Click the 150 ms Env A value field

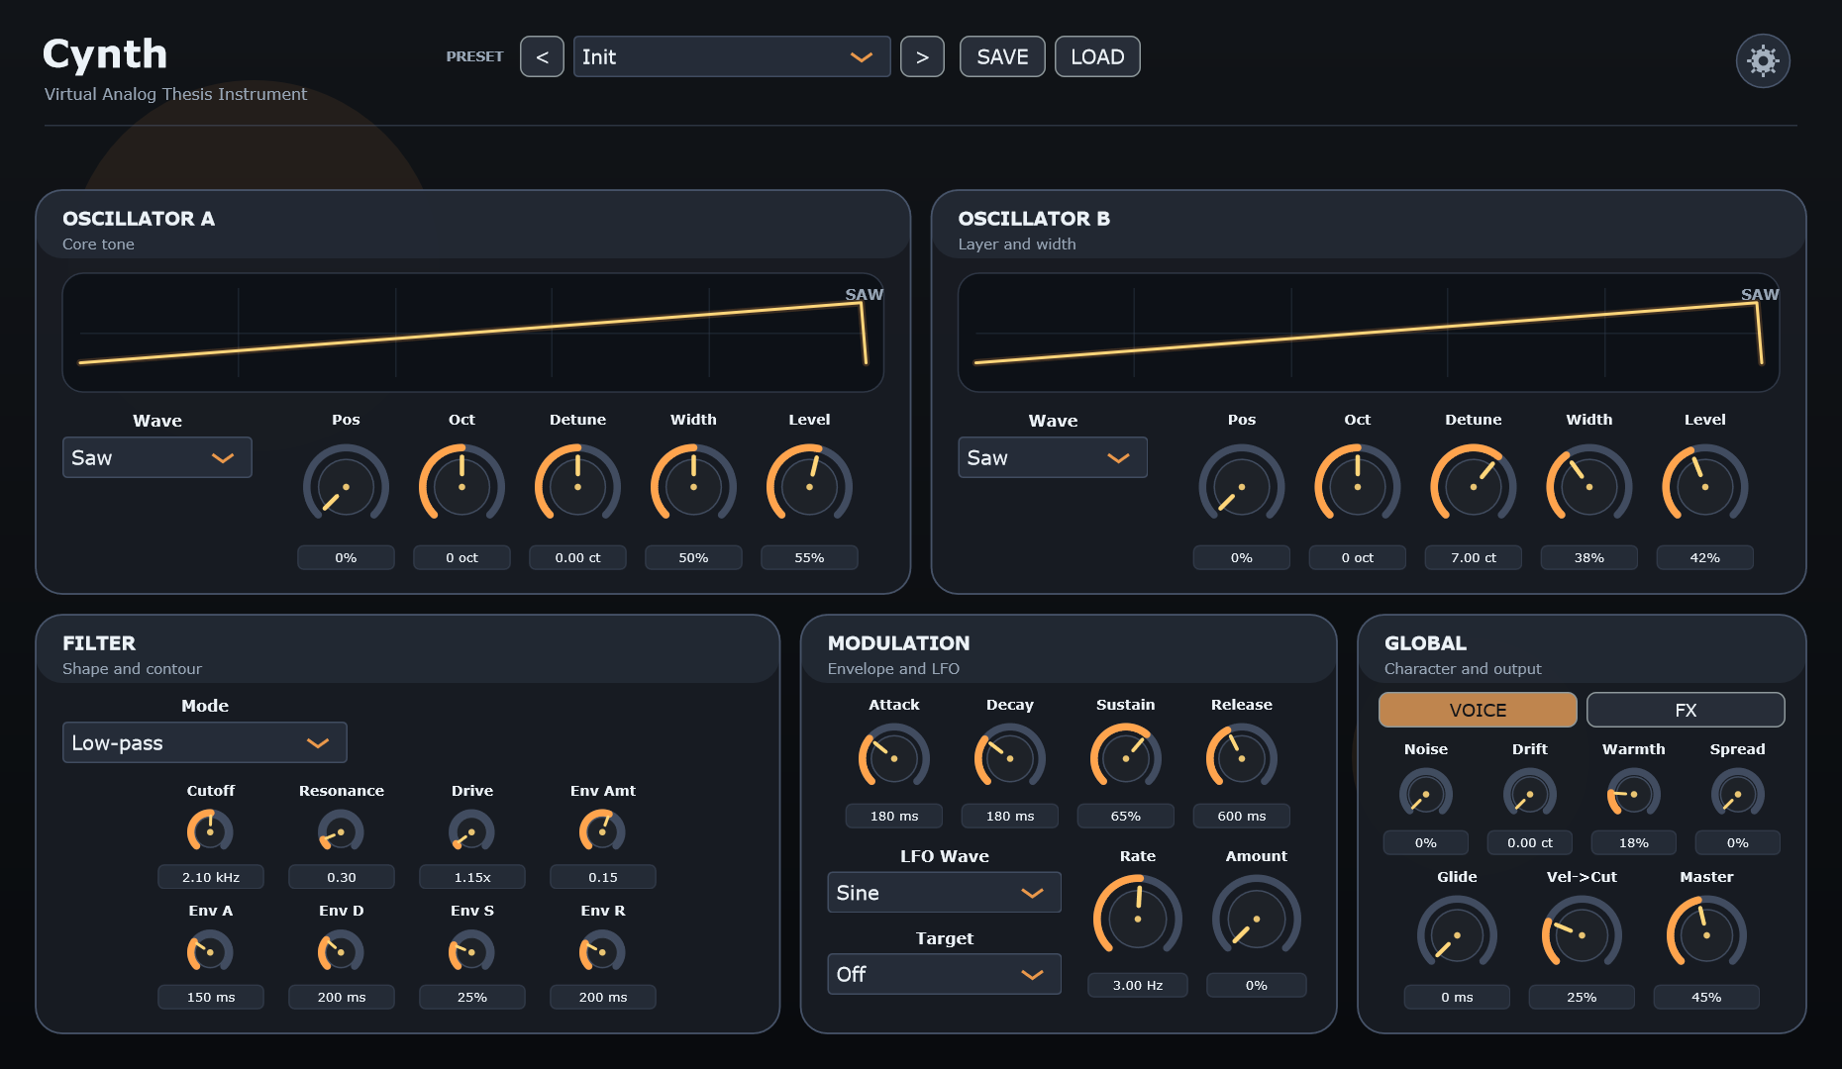point(210,997)
